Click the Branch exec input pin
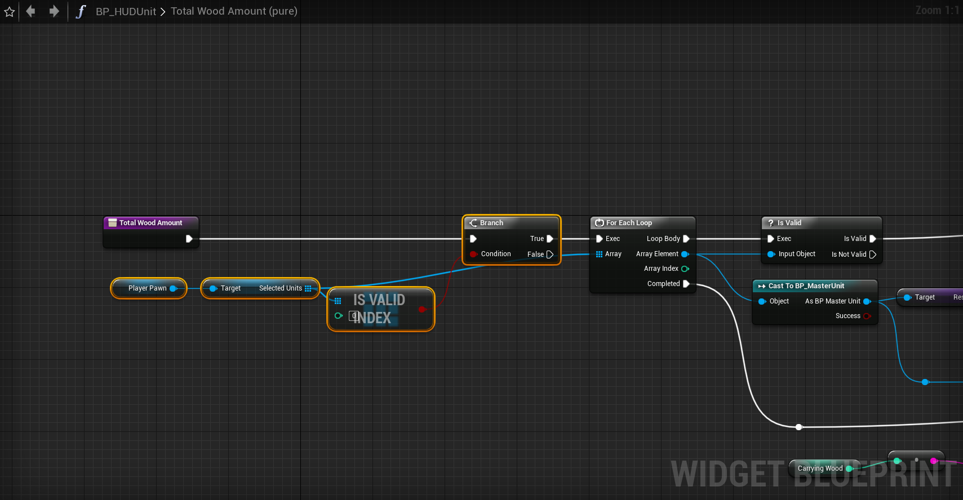The image size is (963, 500). pos(473,239)
